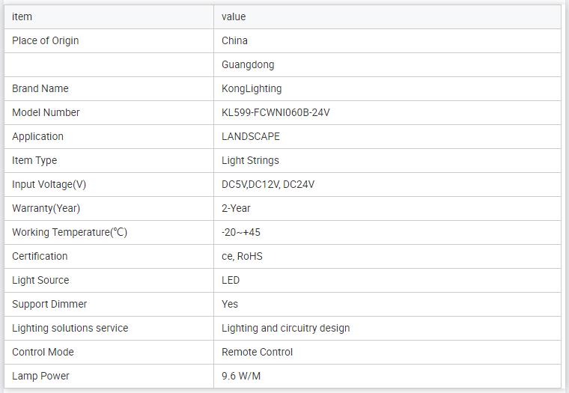Click the 'value' header cell

tap(234, 16)
